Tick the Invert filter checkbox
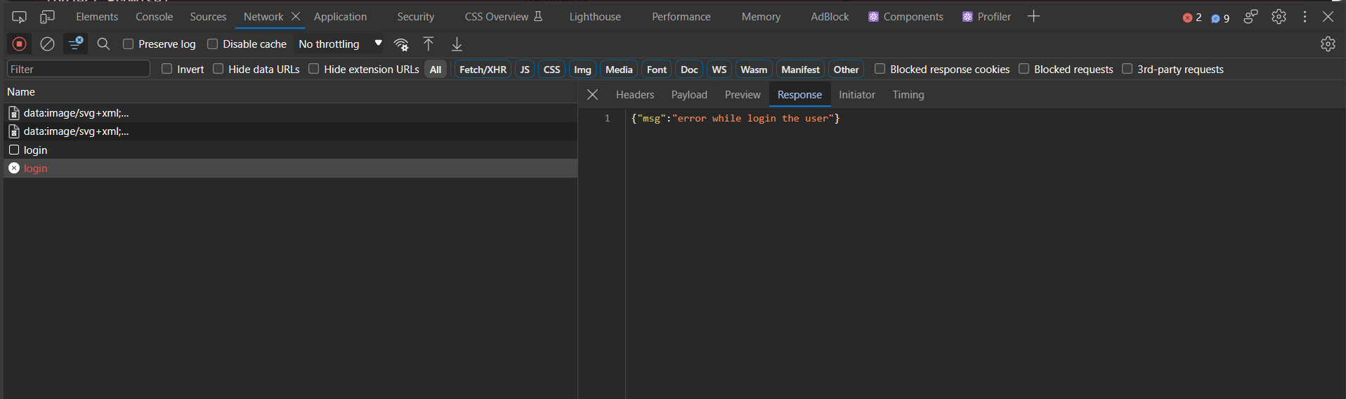The height and width of the screenshot is (399, 1346). click(166, 69)
